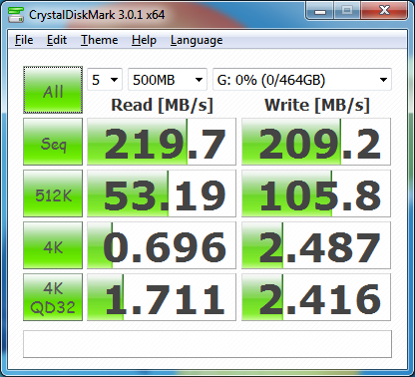Start the Seq benchmark test
The height and width of the screenshot is (377, 415).
(x=53, y=142)
